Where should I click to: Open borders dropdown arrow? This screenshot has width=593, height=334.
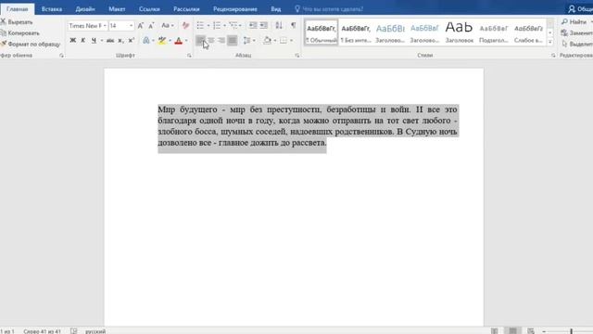click(291, 40)
